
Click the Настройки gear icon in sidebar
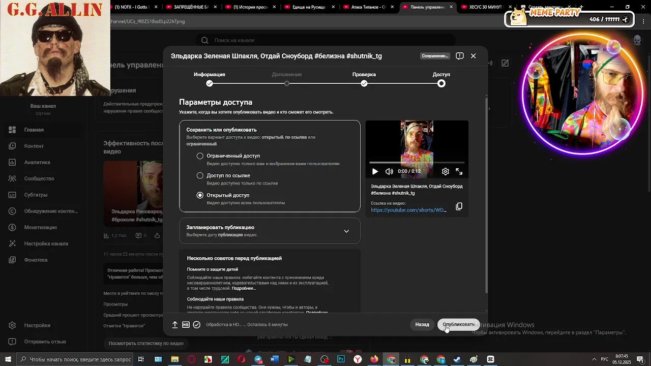click(13, 325)
